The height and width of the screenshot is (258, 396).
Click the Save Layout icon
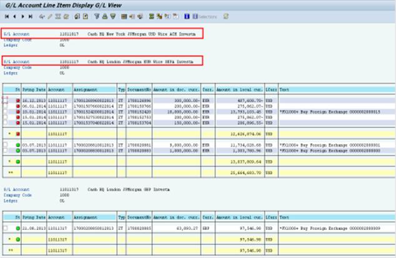(140, 17)
